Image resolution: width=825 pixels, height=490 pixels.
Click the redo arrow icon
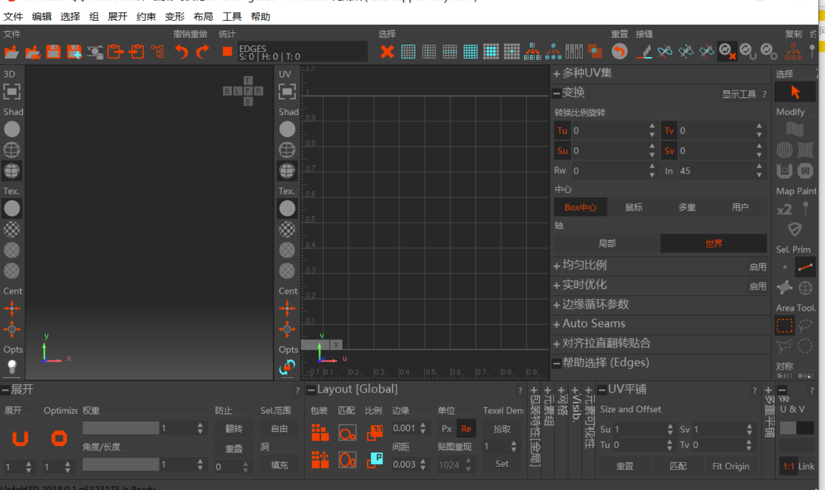click(203, 52)
